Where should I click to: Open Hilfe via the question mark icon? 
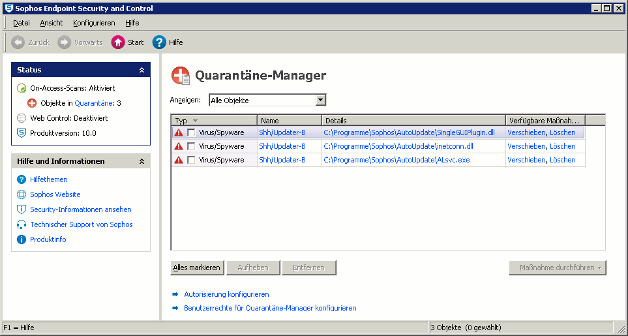pyautogui.click(x=159, y=42)
